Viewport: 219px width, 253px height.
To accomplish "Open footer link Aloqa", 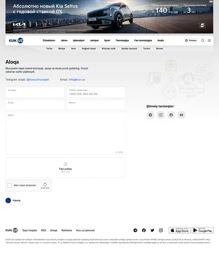I will coord(54,230).
